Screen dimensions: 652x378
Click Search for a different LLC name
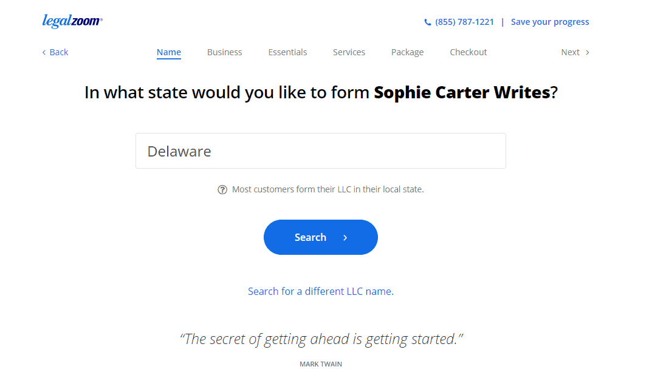[321, 291]
